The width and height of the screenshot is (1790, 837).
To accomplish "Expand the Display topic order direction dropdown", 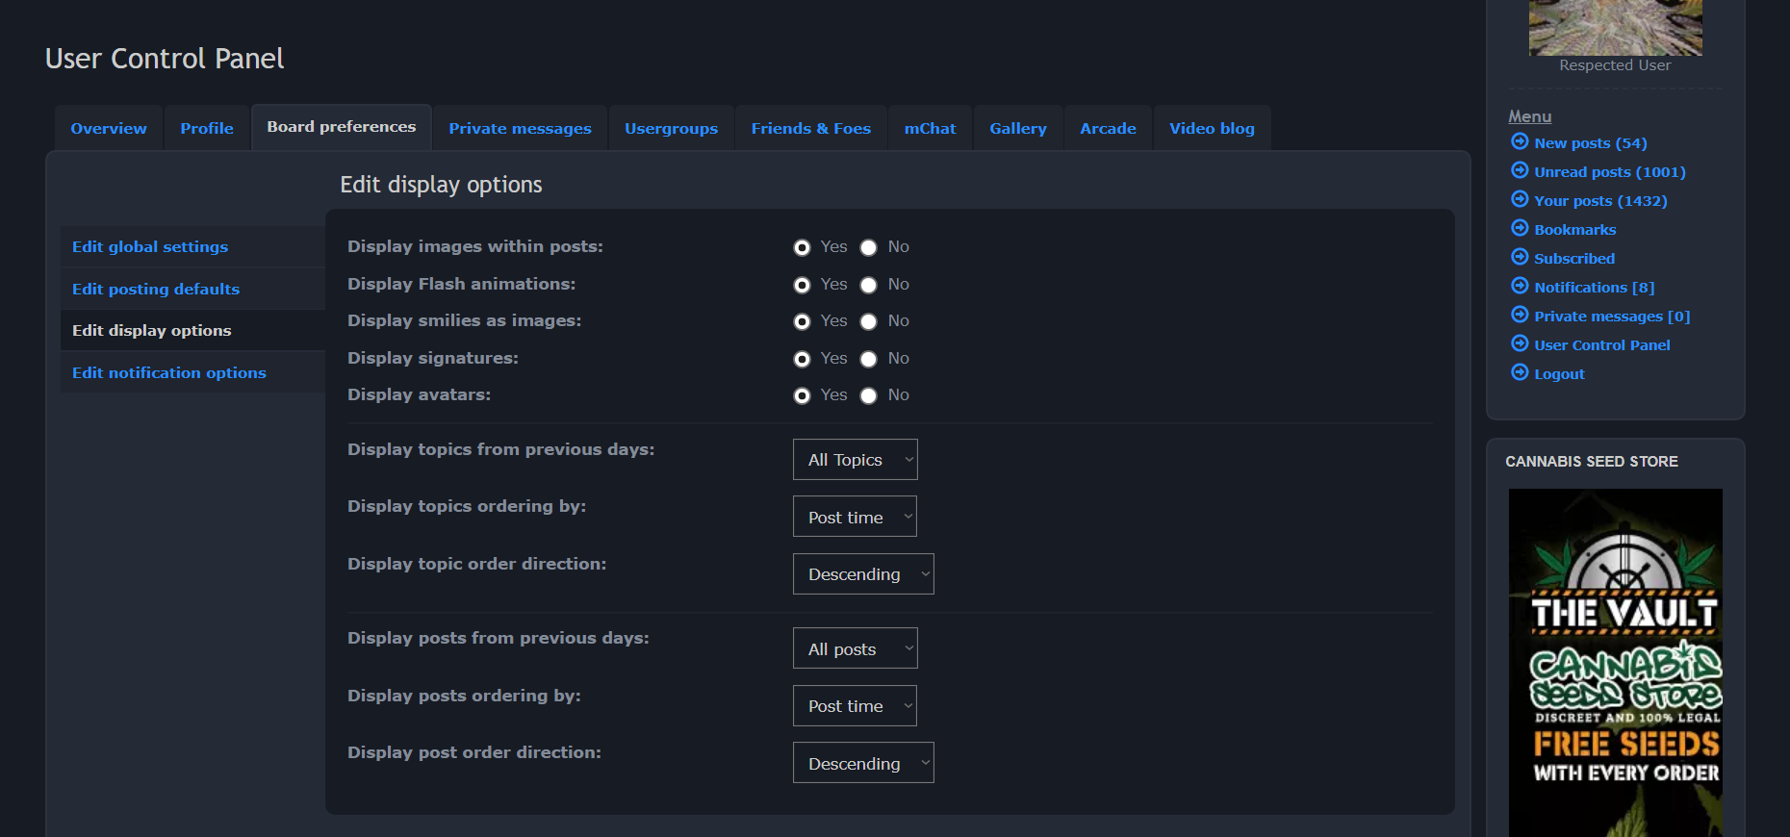I will pyautogui.click(x=862, y=574).
